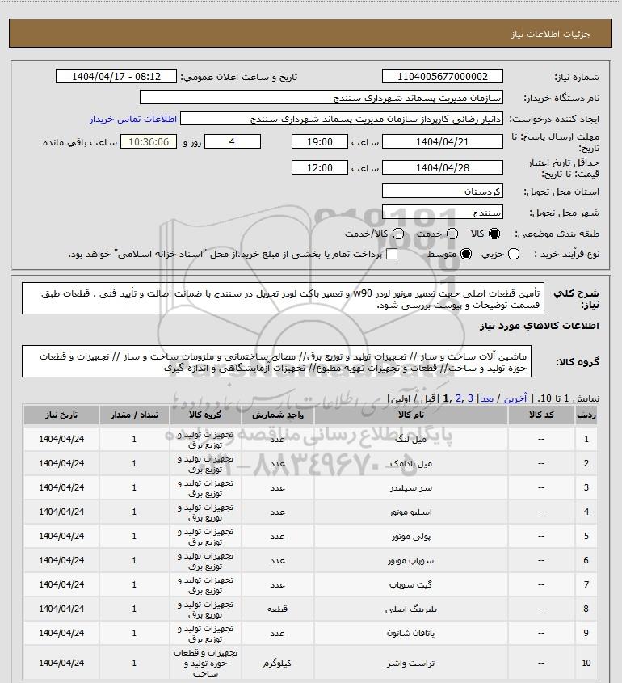Screen dimensions: 622x683
Task: Click the کد کالا column header
Action: coord(541,415)
